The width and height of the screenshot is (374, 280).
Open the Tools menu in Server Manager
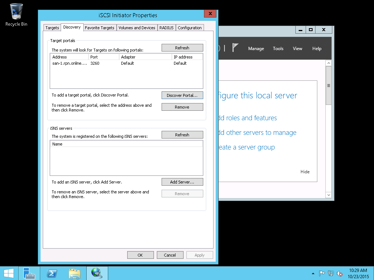[278, 49]
